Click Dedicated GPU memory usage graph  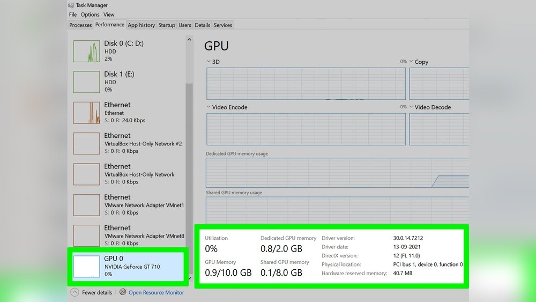click(x=337, y=173)
